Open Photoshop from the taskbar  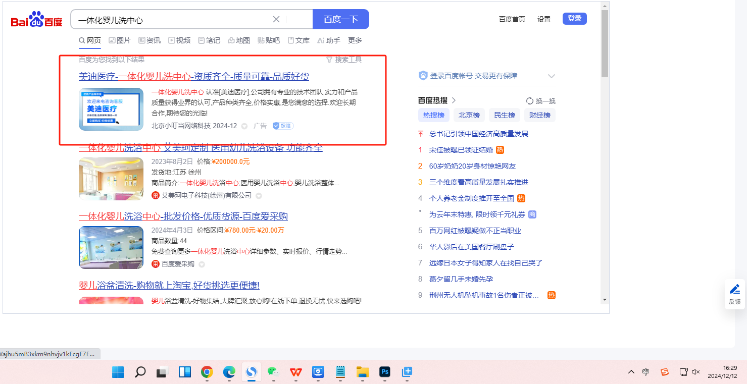click(385, 372)
